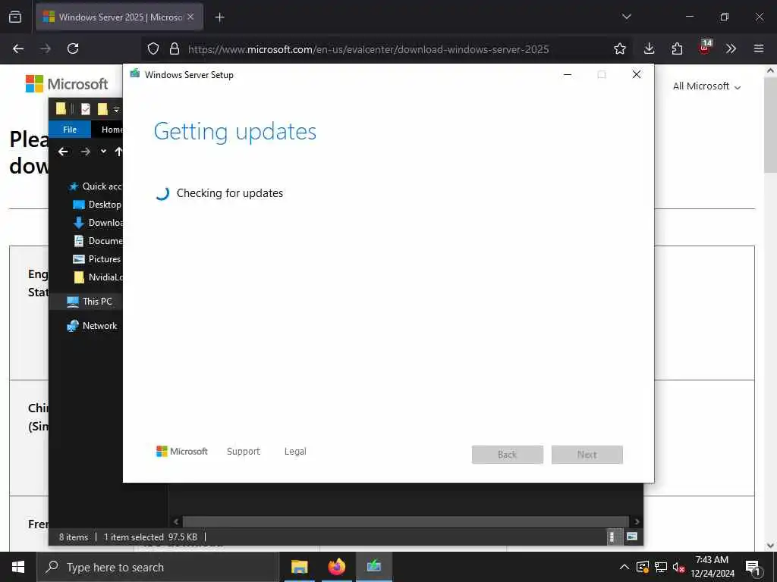777x582 pixels.
Task: Click Legal link in Setup window
Action: (295, 452)
